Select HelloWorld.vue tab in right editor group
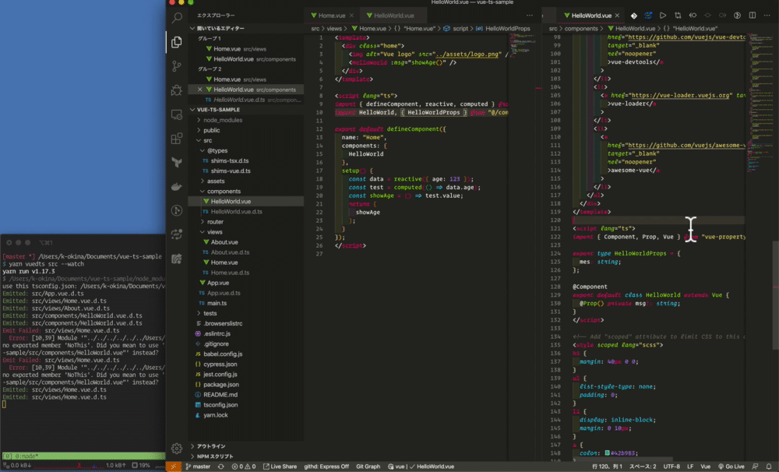The image size is (779, 472). point(590,16)
